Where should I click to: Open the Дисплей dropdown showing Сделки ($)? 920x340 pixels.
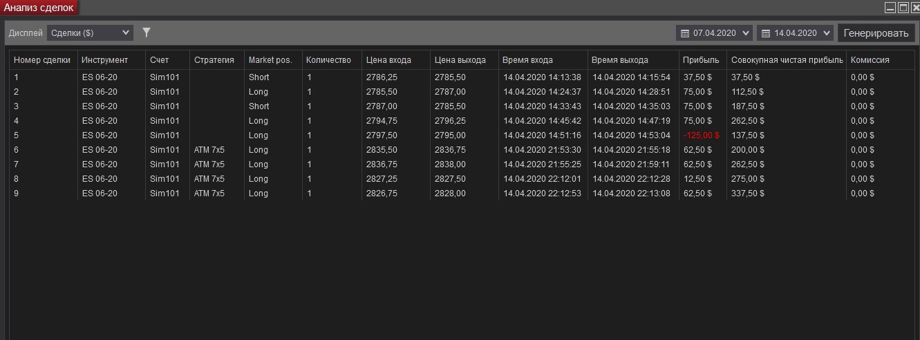tap(90, 32)
